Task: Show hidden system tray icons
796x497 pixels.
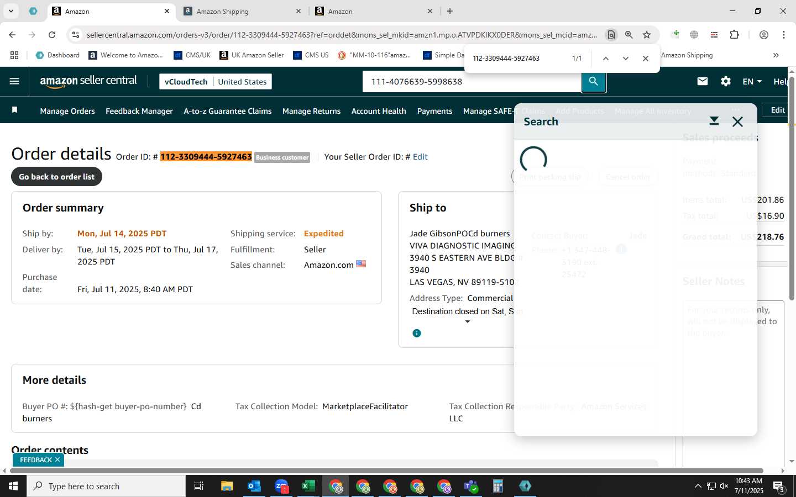Action: pos(698,486)
